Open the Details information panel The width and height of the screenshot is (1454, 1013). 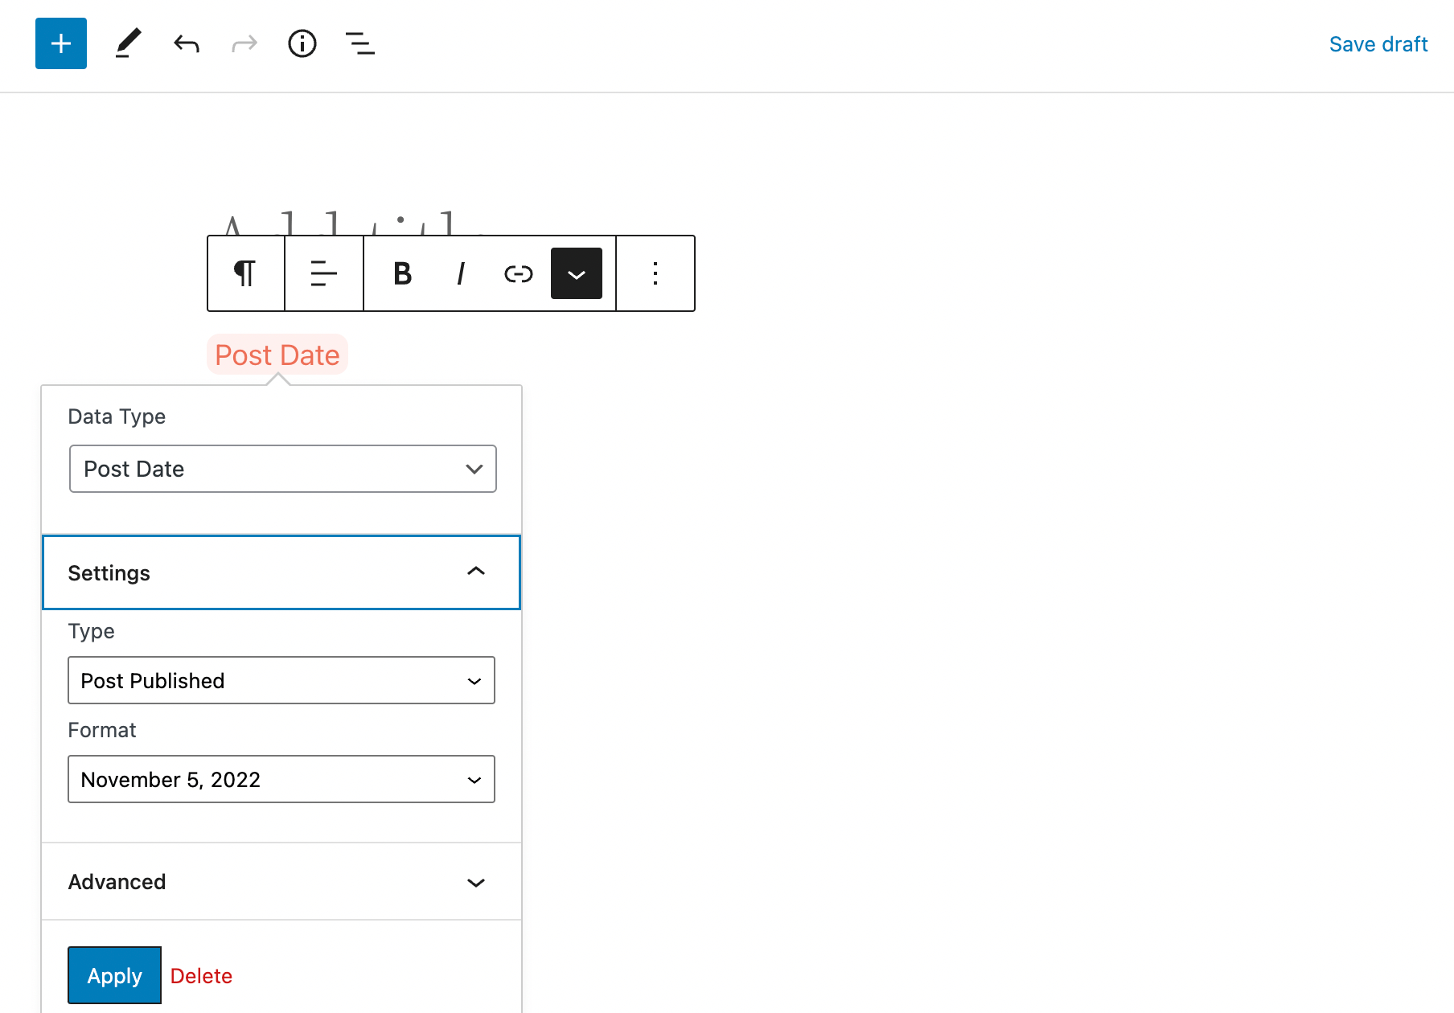pos(302,43)
